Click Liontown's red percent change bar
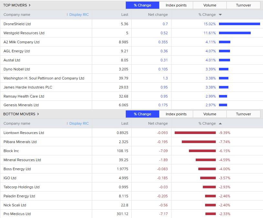Screen dimensions: 263x218 (x=195, y=133)
